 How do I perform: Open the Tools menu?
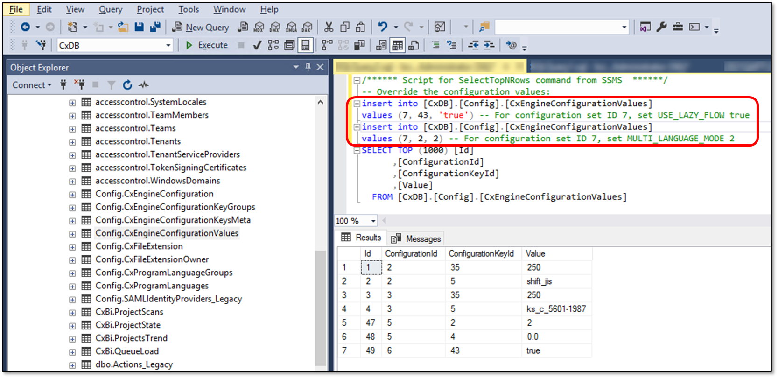click(x=189, y=9)
